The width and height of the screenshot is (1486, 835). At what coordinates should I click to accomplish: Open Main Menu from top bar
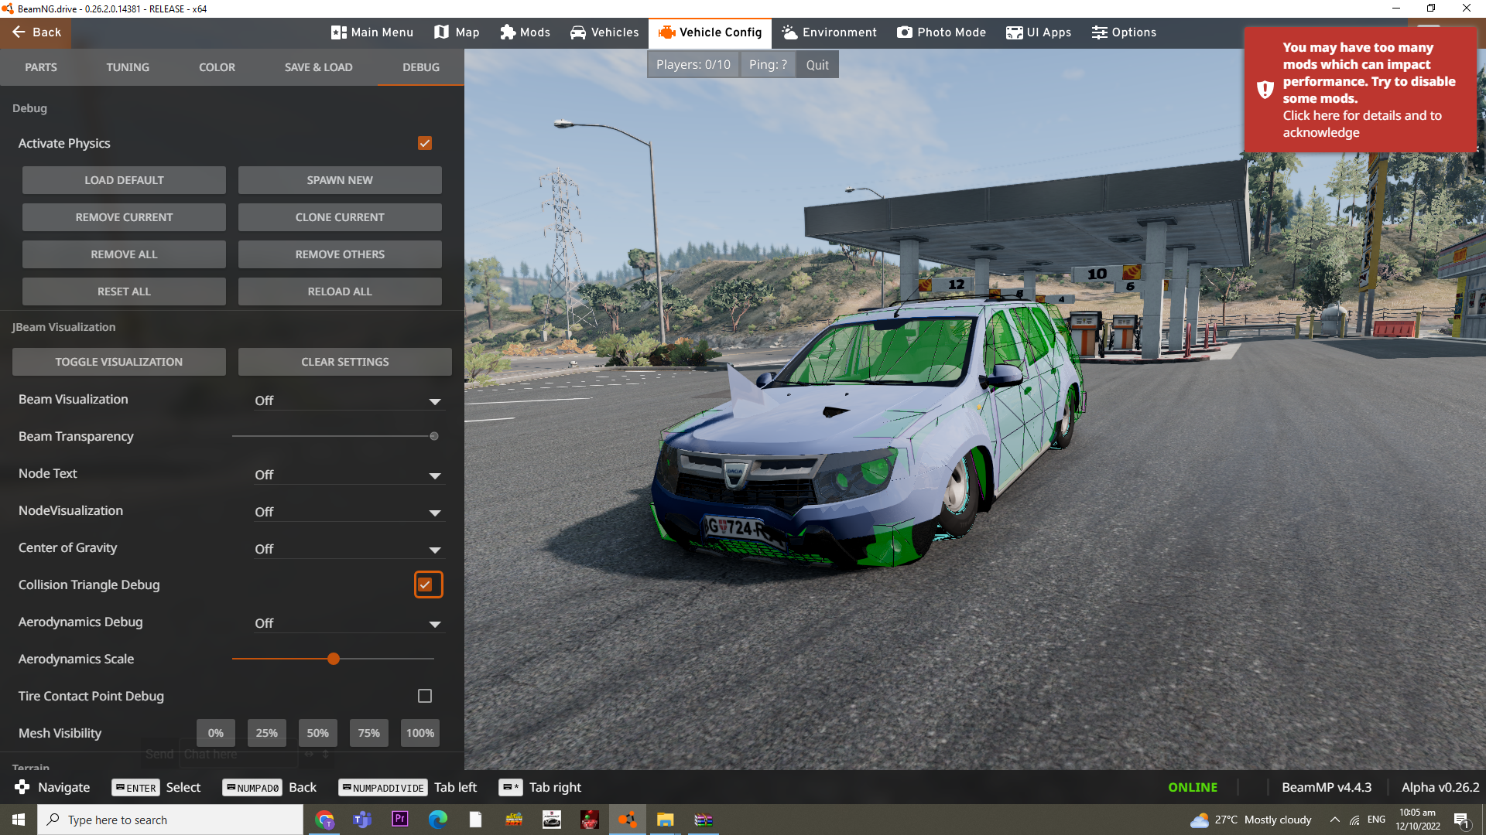point(372,32)
